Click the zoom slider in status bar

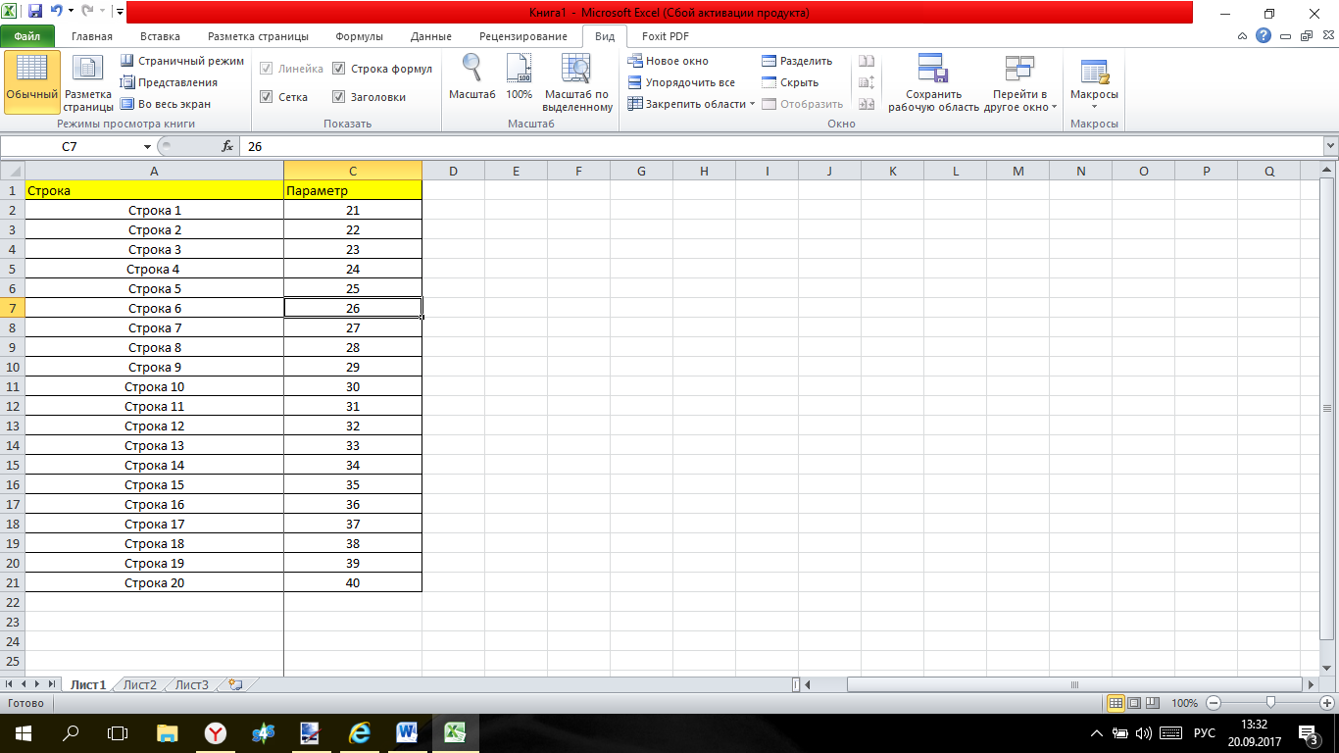(x=1270, y=703)
